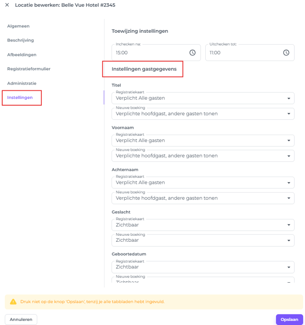Open the Beschrijving tab
The image size is (305, 325).
[20, 41]
